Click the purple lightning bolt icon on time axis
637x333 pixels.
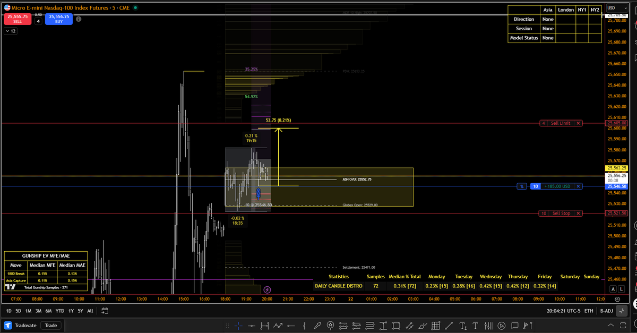(267, 290)
